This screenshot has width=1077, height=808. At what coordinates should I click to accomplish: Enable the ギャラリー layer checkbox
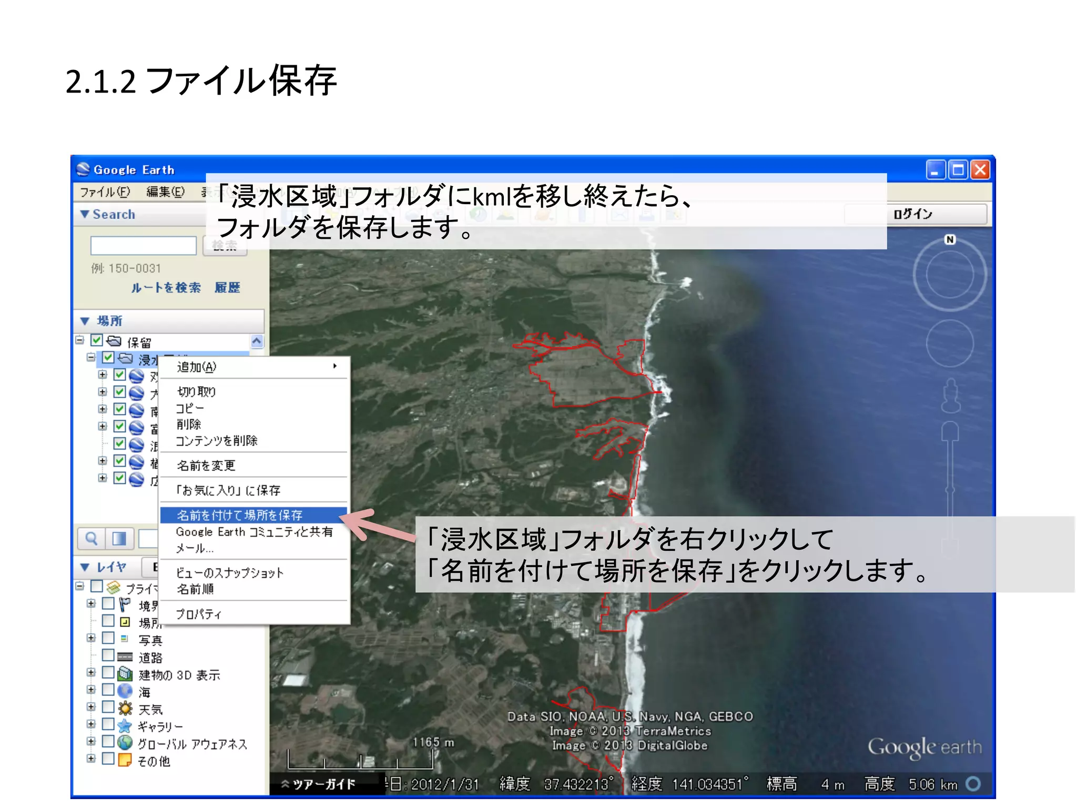click(108, 724)
